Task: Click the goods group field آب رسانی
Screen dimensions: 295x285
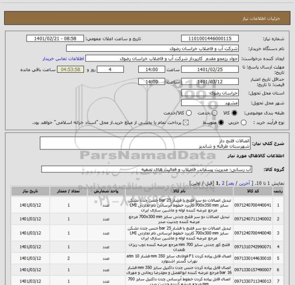Action: 146,169
